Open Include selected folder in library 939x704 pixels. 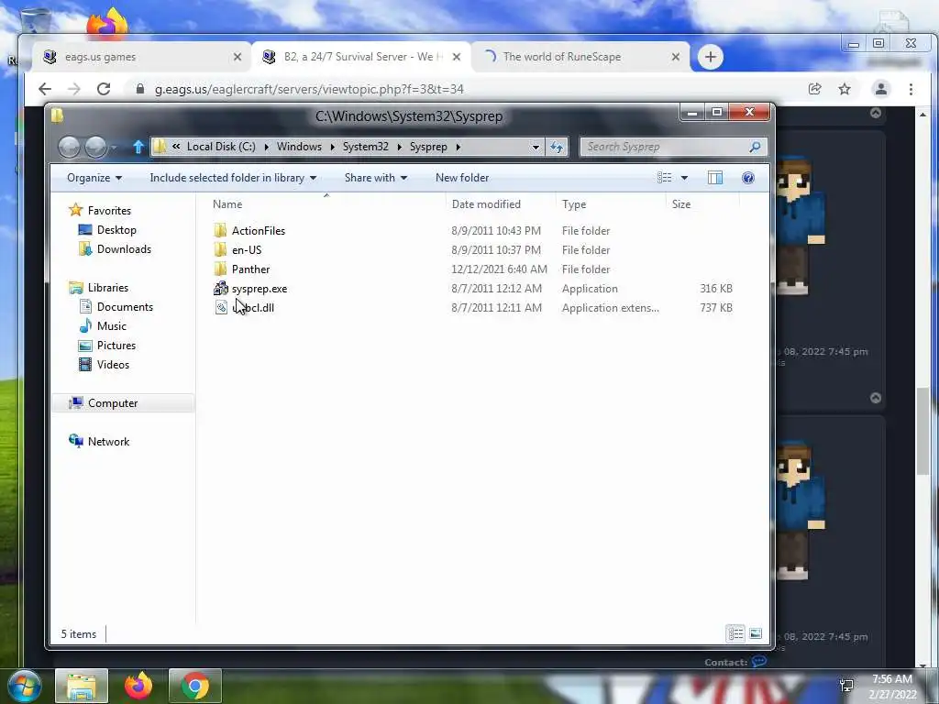coord(233,178)
